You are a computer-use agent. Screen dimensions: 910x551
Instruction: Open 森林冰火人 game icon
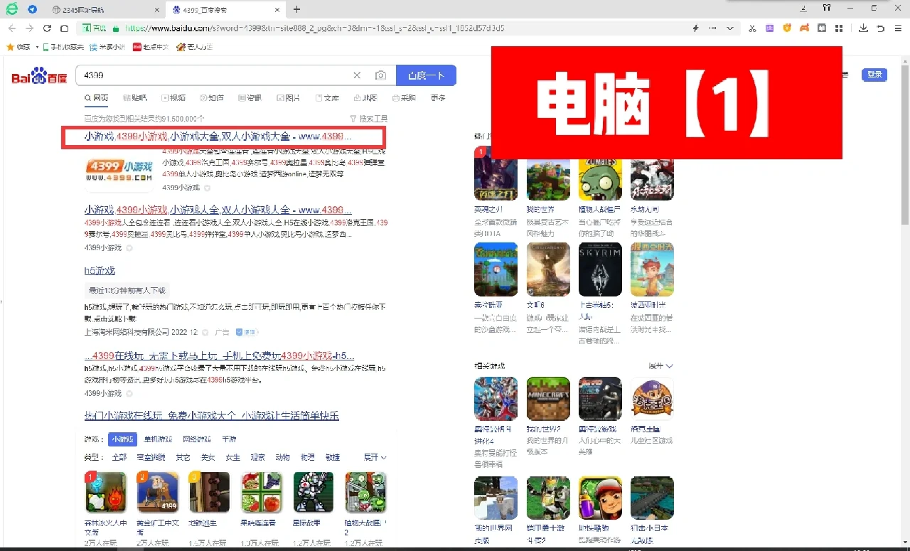pos(105,492)
